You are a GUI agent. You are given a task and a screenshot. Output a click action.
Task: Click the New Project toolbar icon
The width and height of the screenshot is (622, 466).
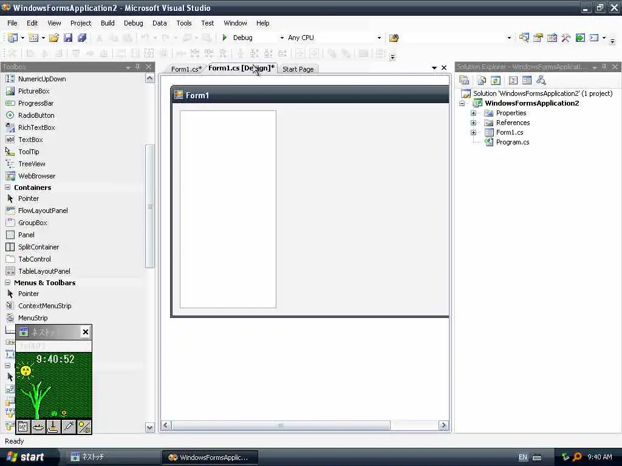(13, 38)
